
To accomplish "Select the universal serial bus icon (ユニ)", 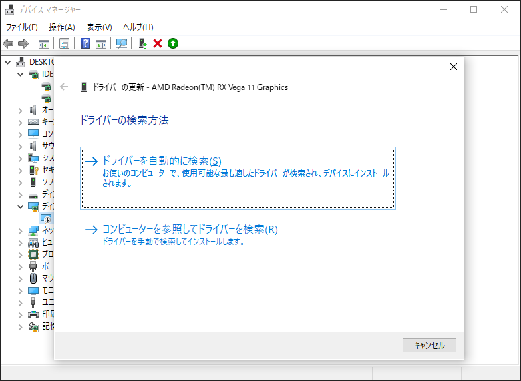I will [x=33, y=302].
